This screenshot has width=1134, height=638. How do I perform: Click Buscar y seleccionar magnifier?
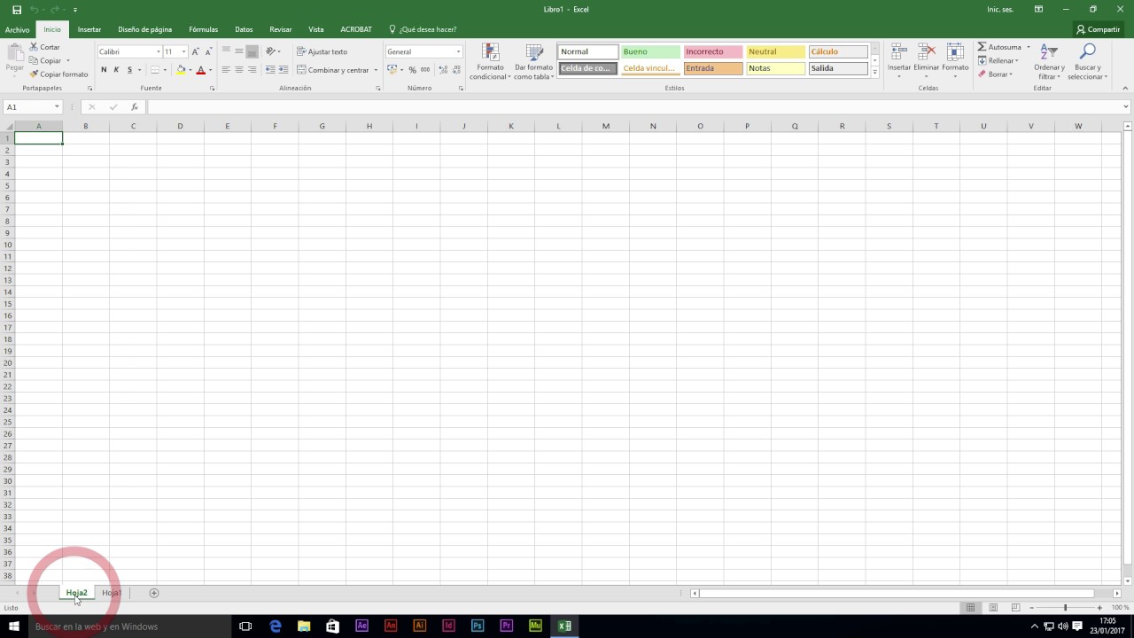coord(1087,51)
